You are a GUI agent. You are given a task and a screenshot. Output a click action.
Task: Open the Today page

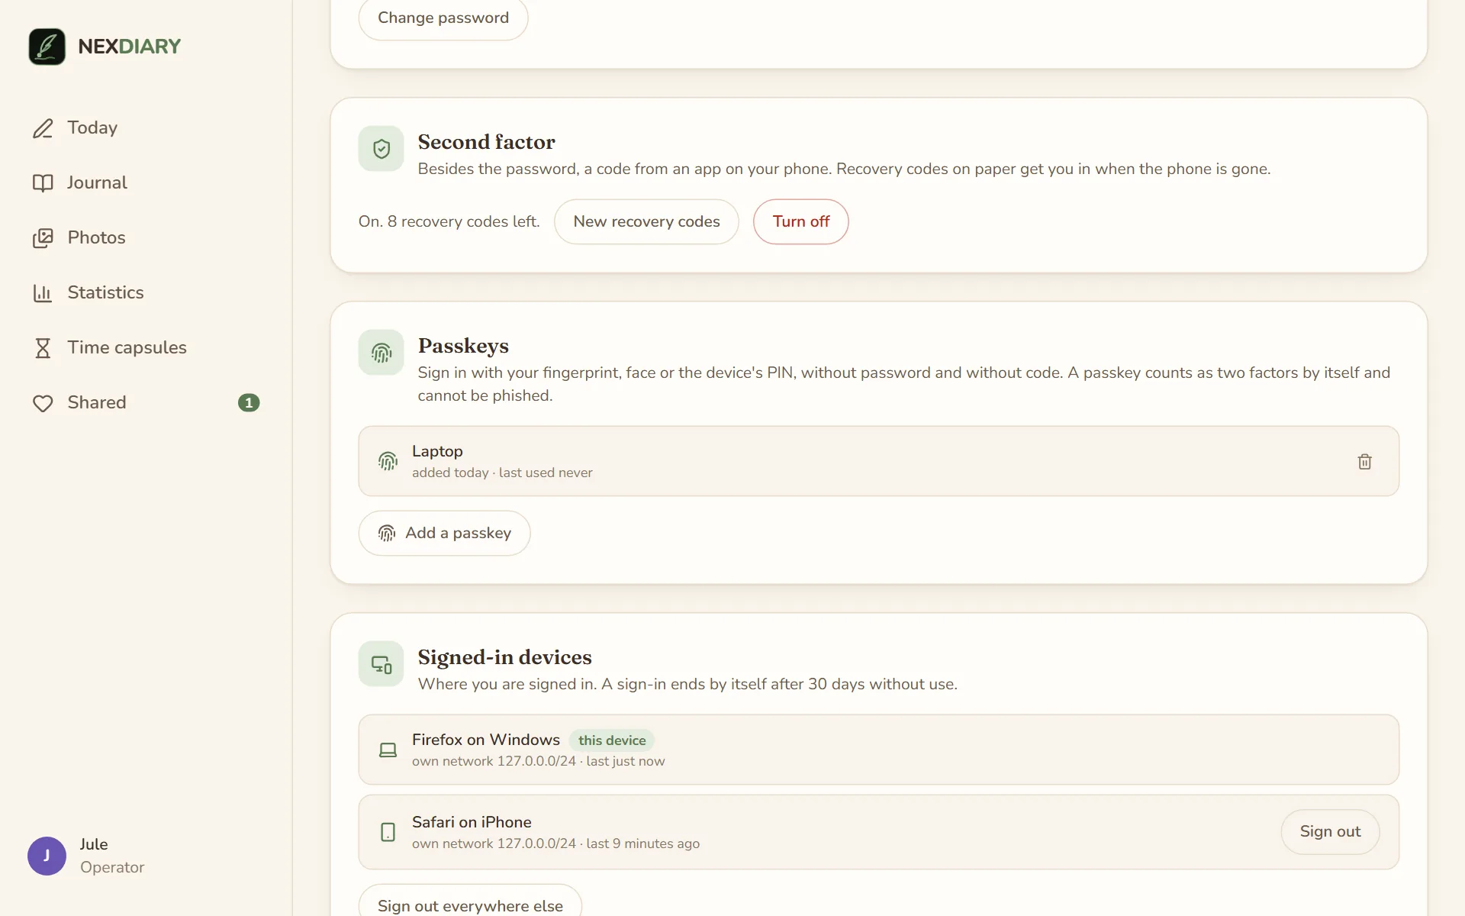146,128
